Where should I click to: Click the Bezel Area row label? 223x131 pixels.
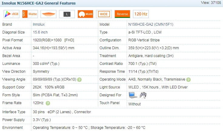point(11,56)
